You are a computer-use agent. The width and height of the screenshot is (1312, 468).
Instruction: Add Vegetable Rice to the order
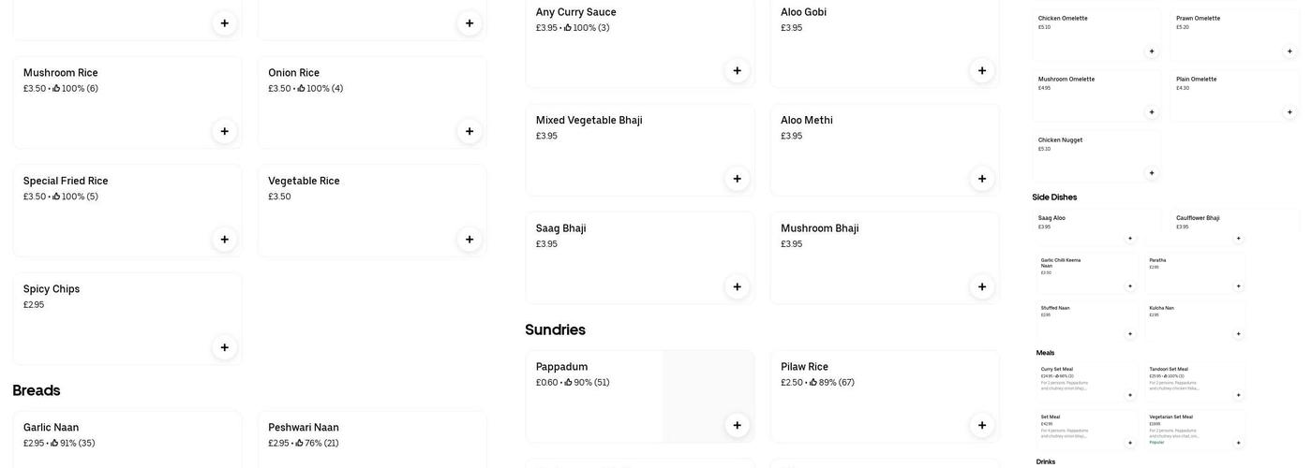coord(470,240)
